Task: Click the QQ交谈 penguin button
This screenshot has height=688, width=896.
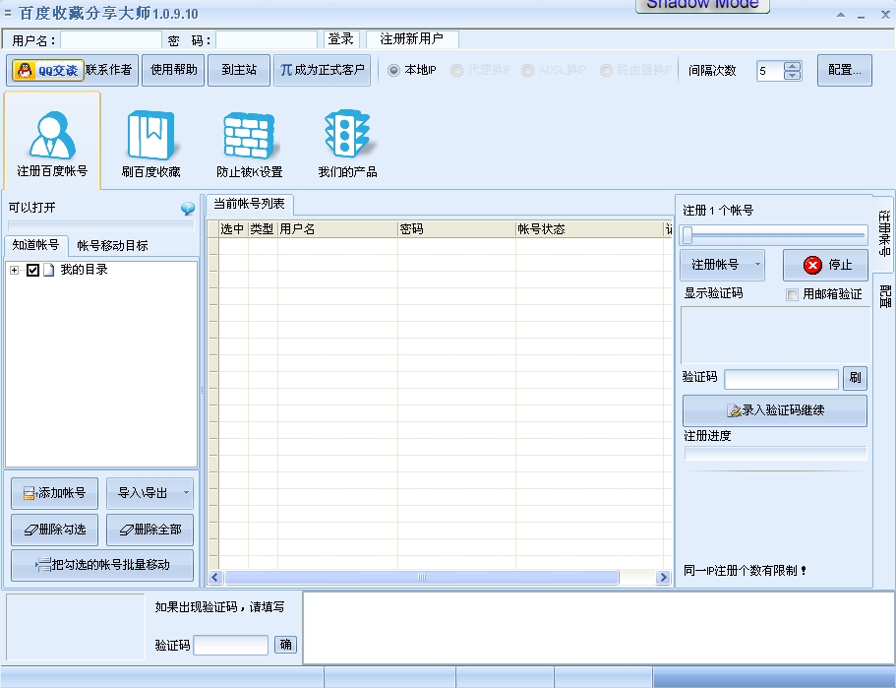Action: tap(48, 70)
